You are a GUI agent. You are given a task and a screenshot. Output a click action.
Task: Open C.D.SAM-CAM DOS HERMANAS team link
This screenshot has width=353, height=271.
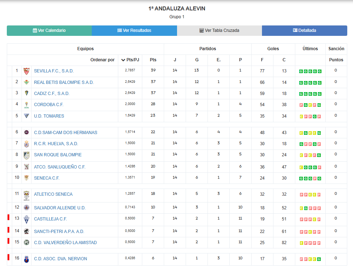[66, 133]
